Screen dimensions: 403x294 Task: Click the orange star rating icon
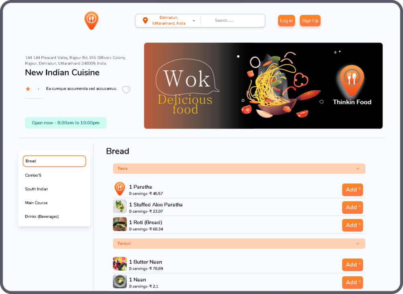click(28, 89)
